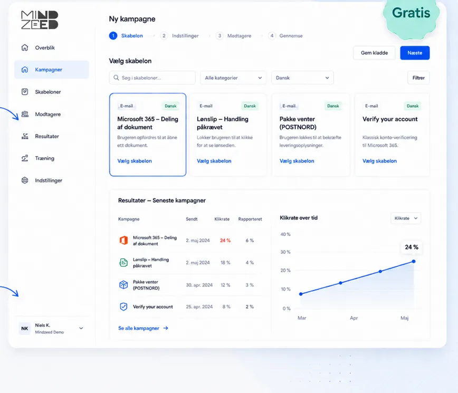Select the Lønslip – Handling påkrævet card title
This screenshot has width=458, height=393.
click(222, 123)
